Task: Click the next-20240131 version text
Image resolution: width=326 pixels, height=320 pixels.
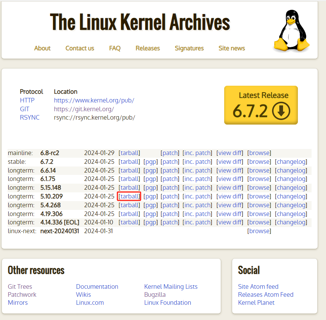Action: click(60, 231)
